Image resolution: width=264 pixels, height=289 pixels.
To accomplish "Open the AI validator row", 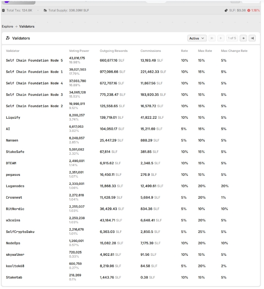I will [x=8, y=129].
